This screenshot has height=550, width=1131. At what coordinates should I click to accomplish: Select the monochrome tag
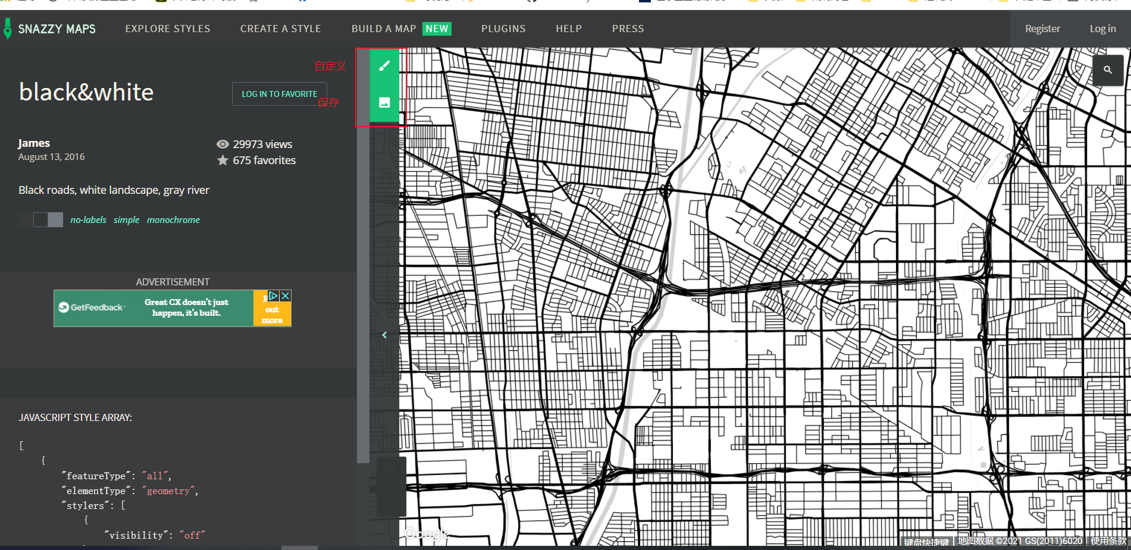(173, 220)
